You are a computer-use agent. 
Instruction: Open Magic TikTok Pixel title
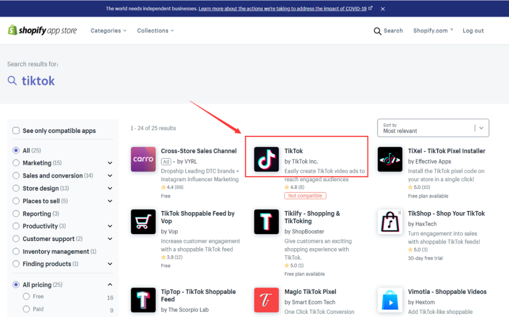[310, 292]
